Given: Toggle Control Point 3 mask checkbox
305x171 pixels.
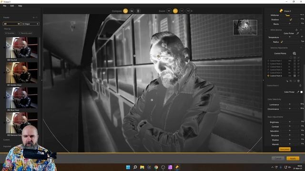Looking at the screenshot, I should coord(295,66).
